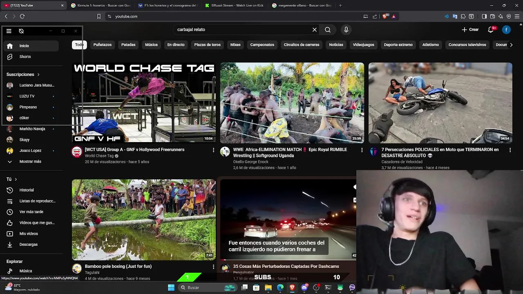
Task: Go to Inicio in sidebar
Action: (x=31, y=46)
